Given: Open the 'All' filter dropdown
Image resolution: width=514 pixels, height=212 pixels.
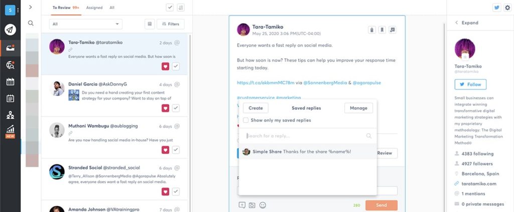Looking at the screenshot, I should coord(85,24).
